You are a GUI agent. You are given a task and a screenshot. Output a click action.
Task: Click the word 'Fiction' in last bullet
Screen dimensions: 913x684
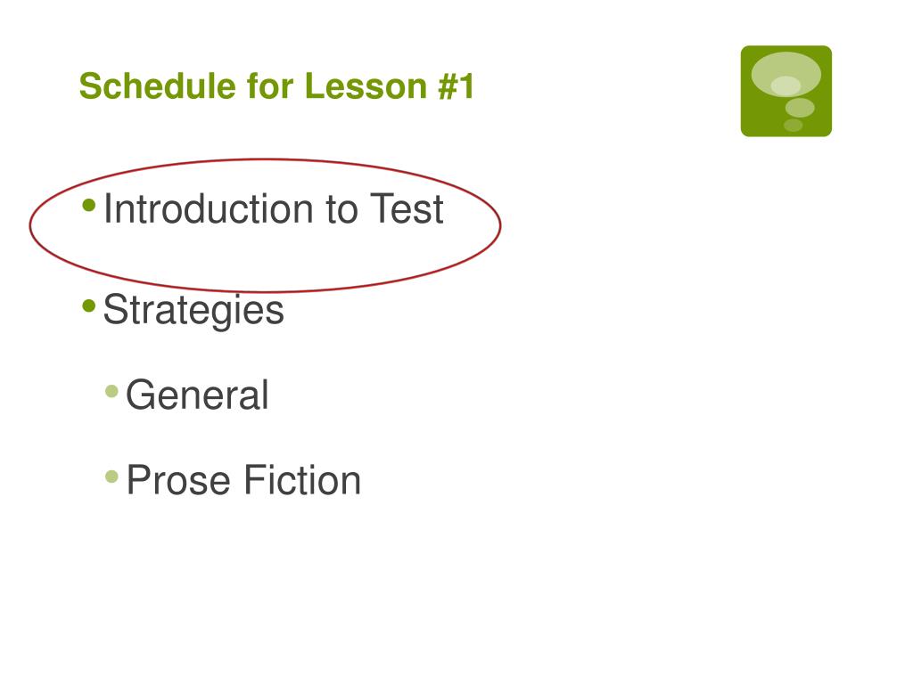[302, 480]
